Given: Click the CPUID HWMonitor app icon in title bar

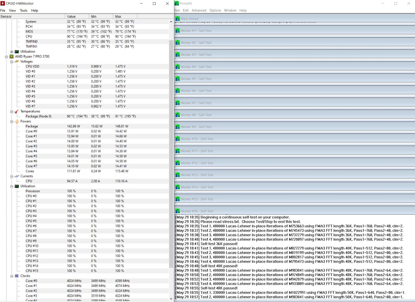Looking at the screenshot, I should click(x=3, y=4).
